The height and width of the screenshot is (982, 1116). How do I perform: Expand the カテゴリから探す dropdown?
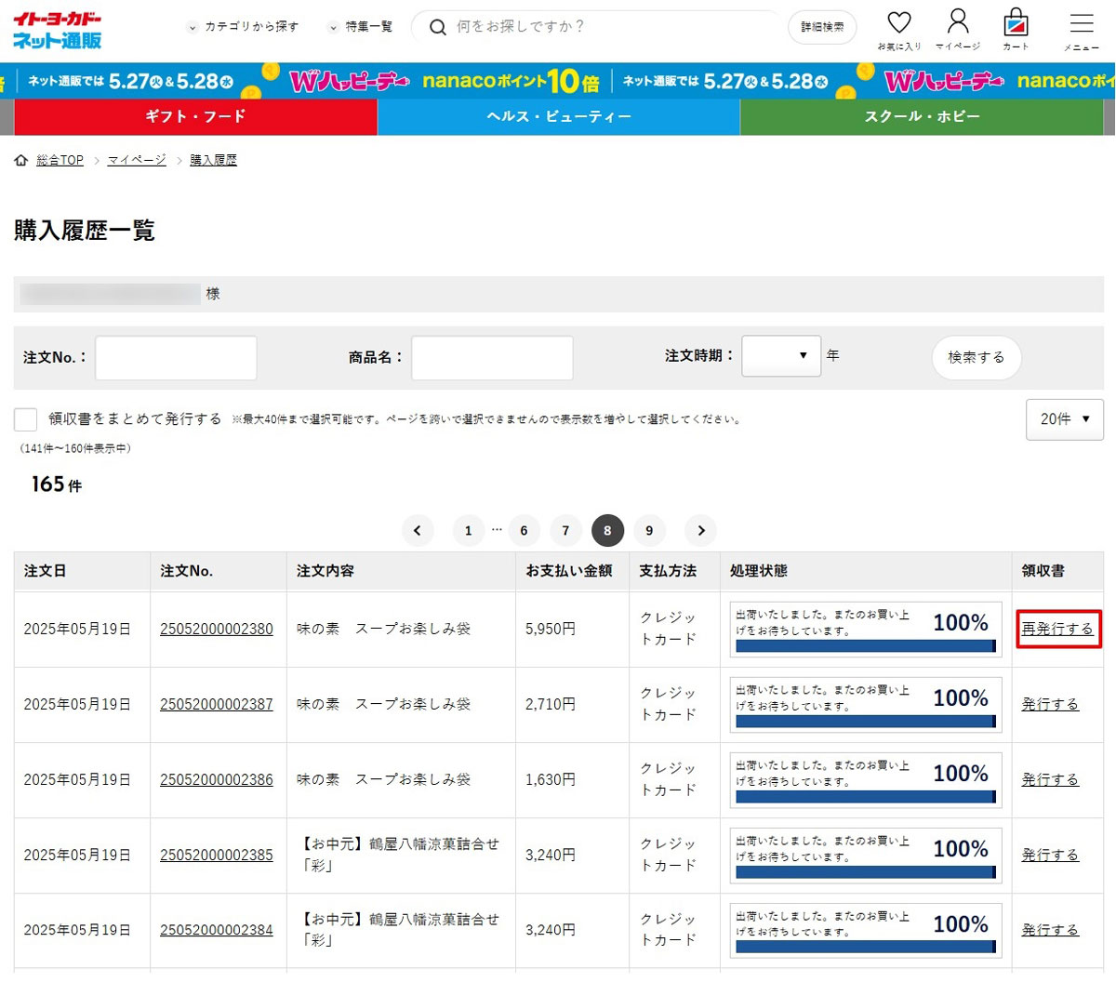click(243, 27)
